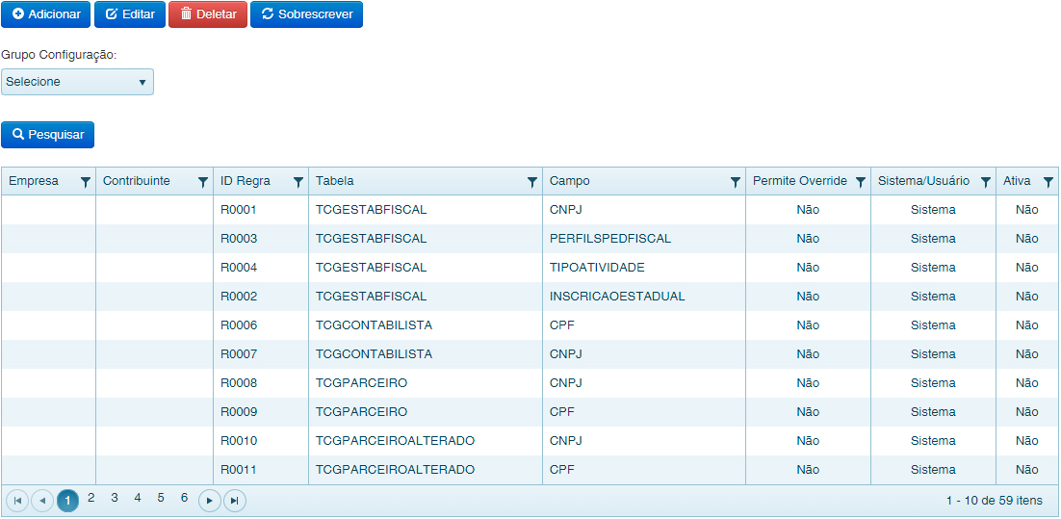Go to previous page of grid
This screenshot has width=1061, height=519.
coord(42,501)
